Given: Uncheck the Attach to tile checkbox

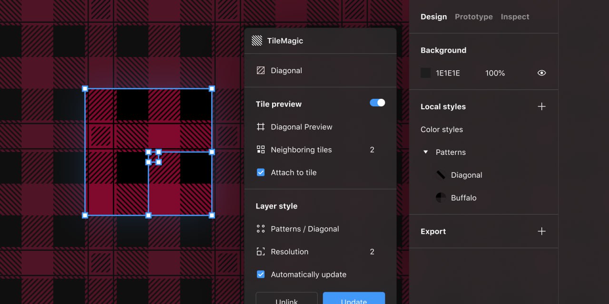Looking at the screenshot, I should point(261,172).
